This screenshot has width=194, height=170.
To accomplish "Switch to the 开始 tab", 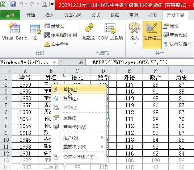I will [30, 15].
